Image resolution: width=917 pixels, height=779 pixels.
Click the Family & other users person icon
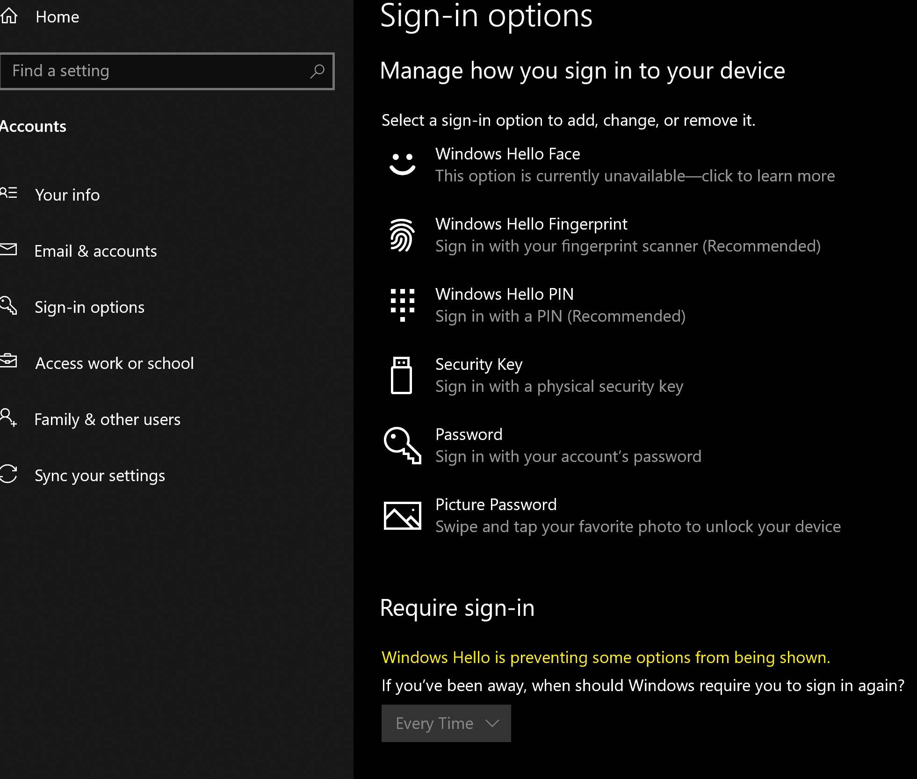click(x=8, y=417)
